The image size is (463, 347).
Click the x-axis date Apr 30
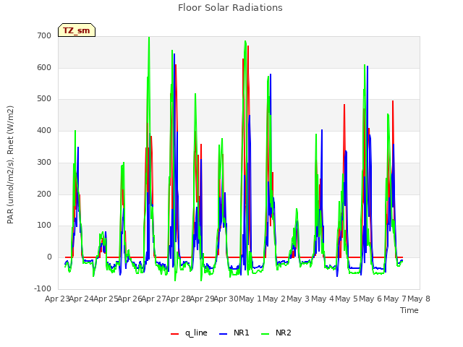click(x=226, y=299)
